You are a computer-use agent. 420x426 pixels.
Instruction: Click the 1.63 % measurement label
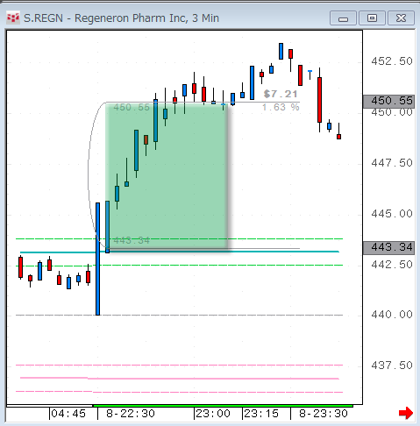(281, 107)
